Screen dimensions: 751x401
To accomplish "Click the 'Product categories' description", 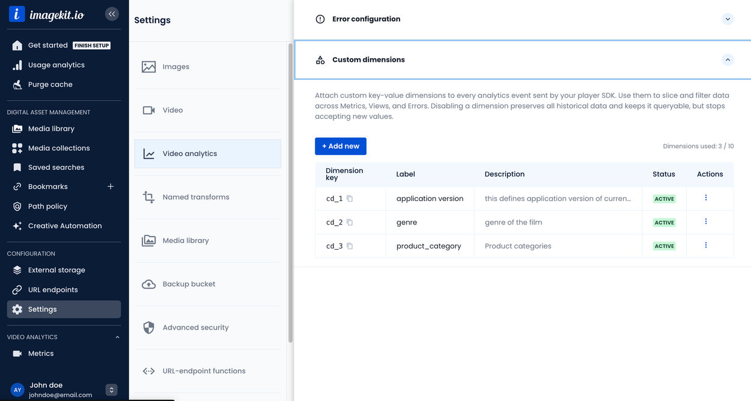I will tap(518, 246).
